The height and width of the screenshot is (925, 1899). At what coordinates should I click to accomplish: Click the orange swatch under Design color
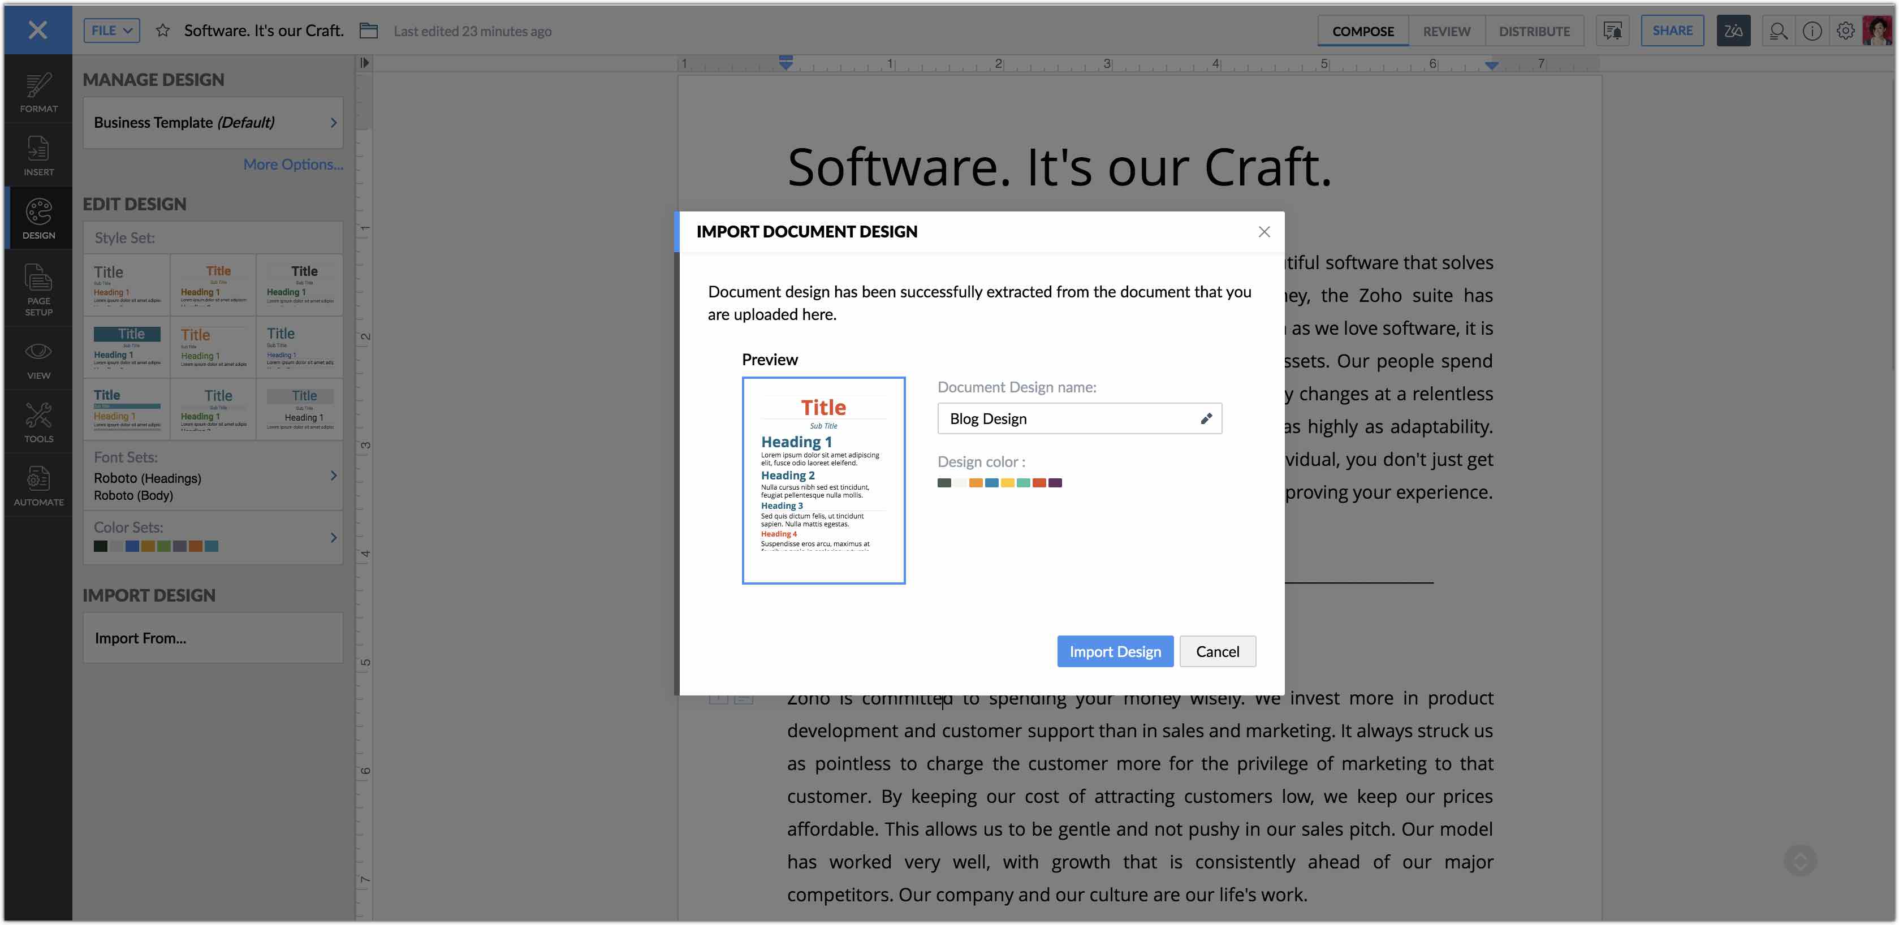pos(976,483)
